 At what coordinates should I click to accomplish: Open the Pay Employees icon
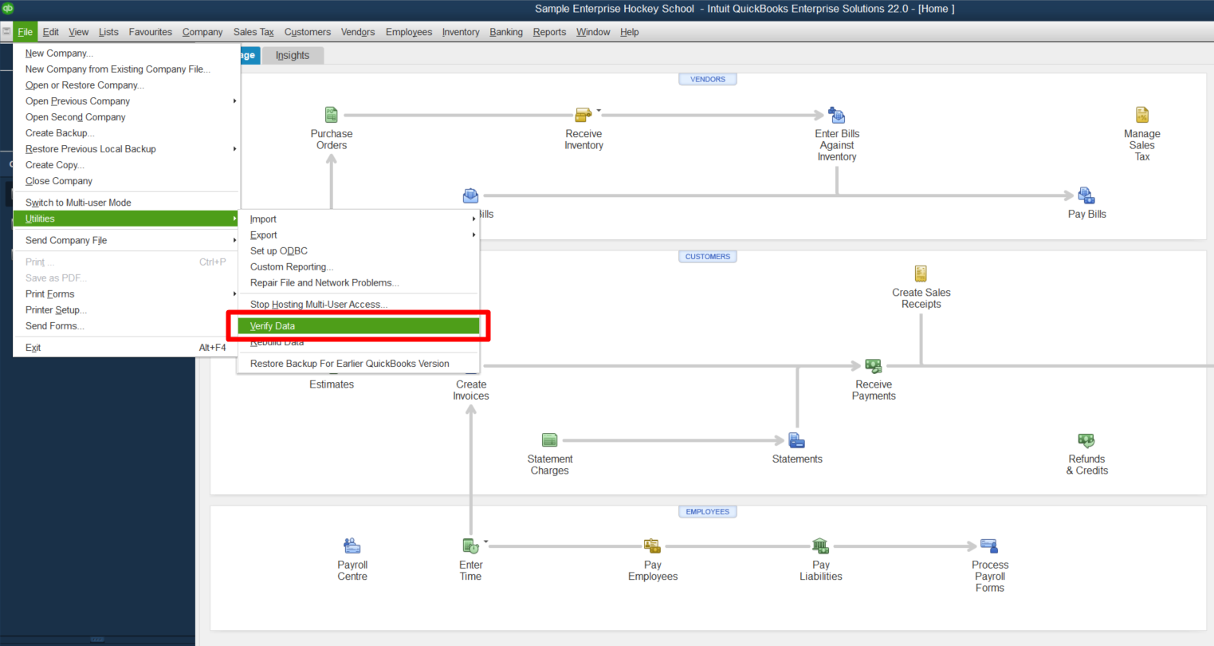pyautogui.click(x=652, y=546)
